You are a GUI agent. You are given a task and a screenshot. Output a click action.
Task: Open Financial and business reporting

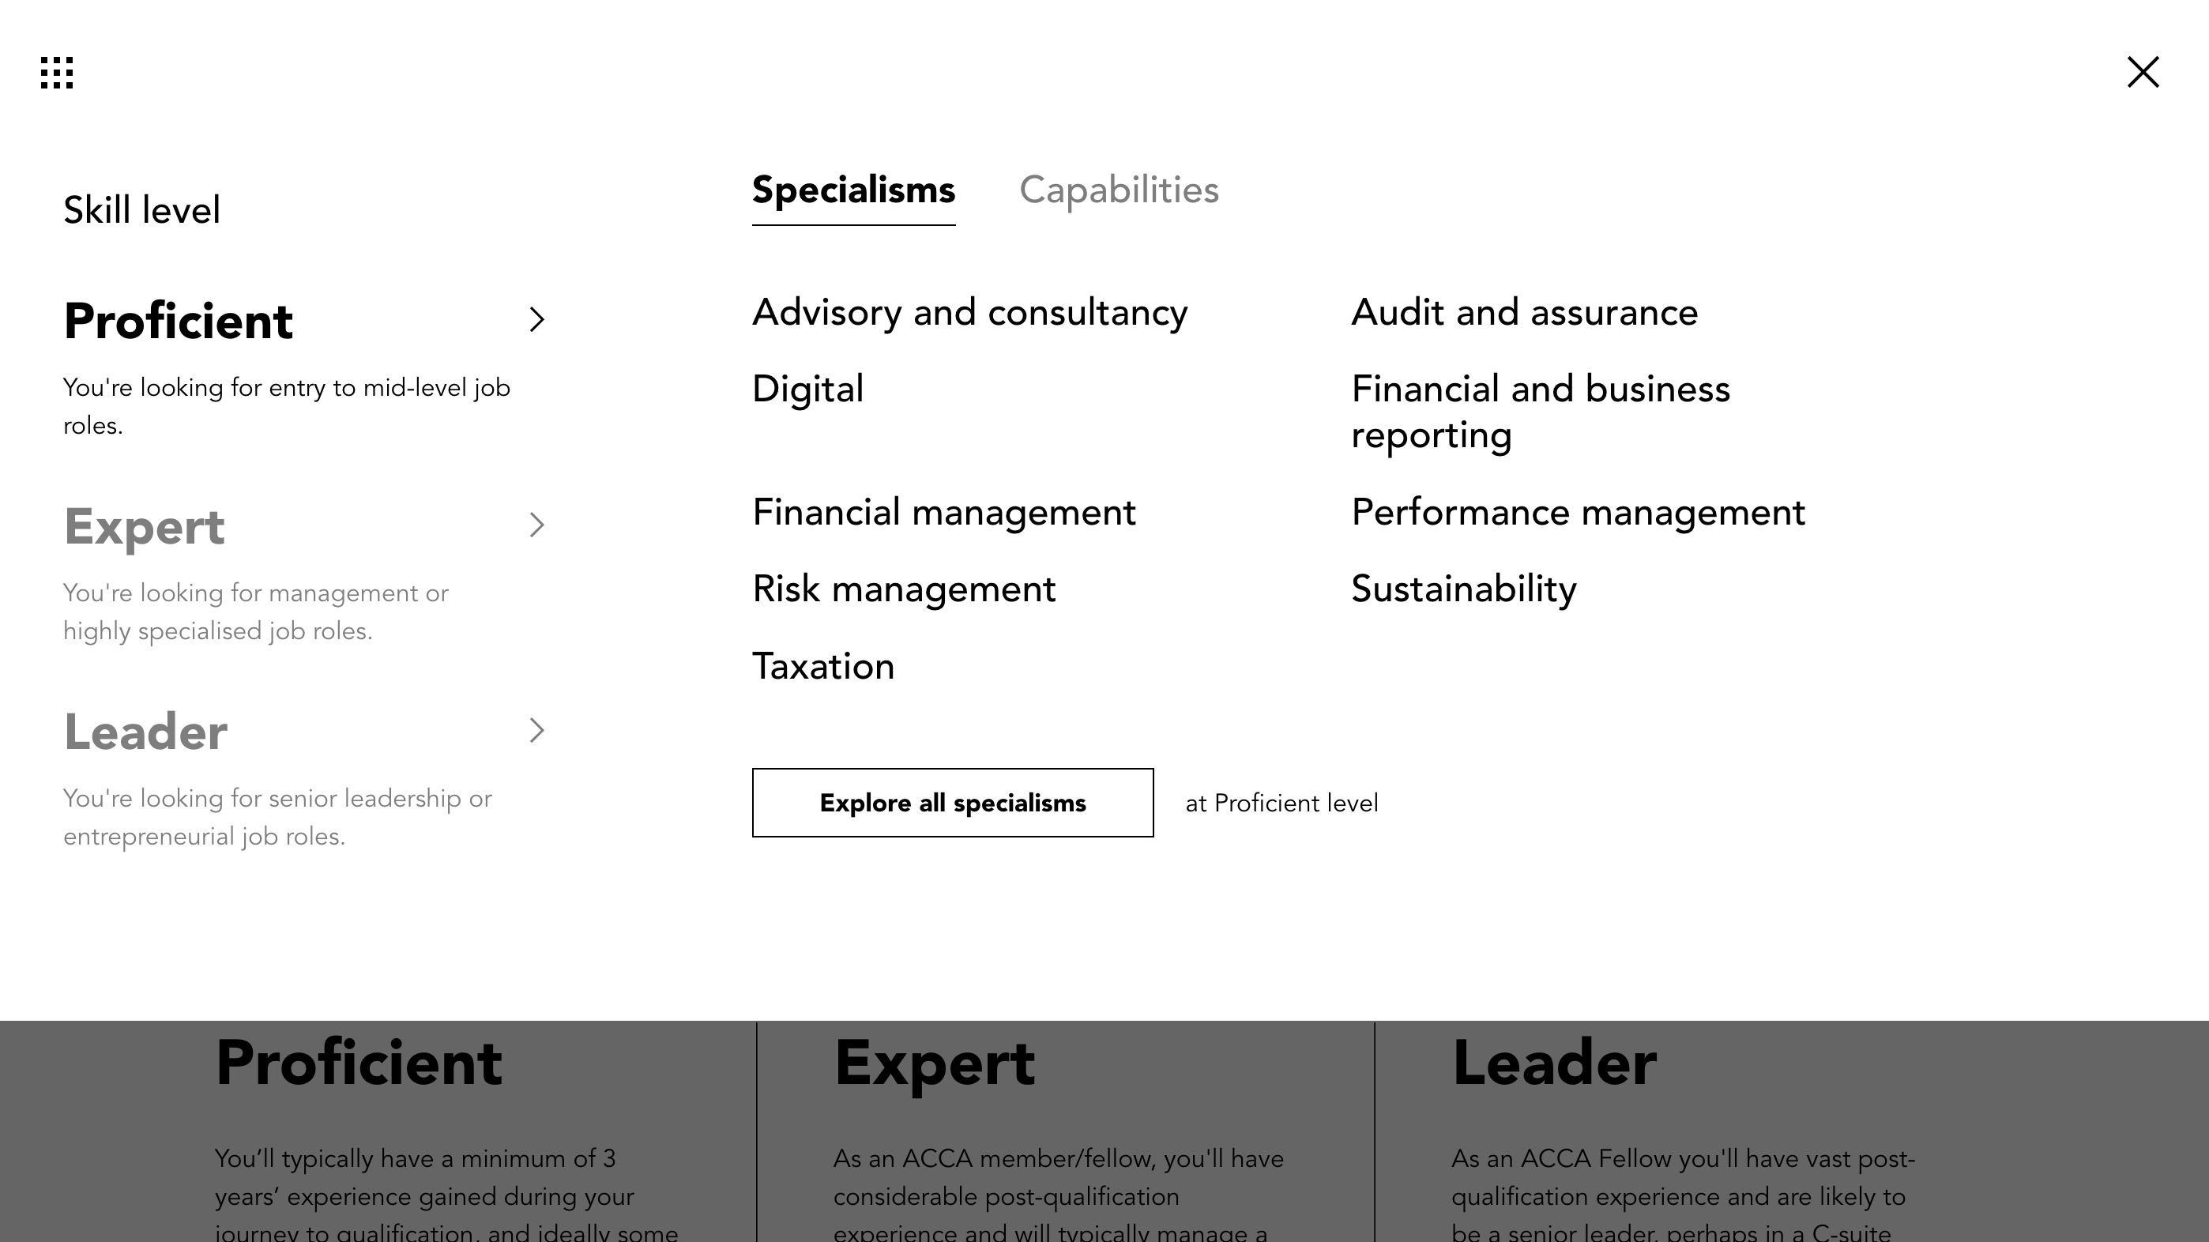[x=1540, y=412]
